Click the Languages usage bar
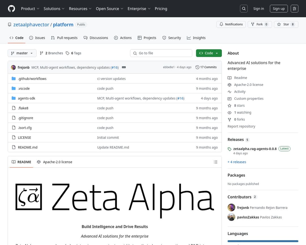This screenshot has width=306, height=245. click(263, 241)
